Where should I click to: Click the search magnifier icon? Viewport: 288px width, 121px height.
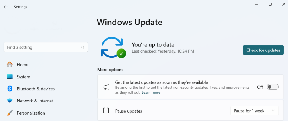(82, 47)
